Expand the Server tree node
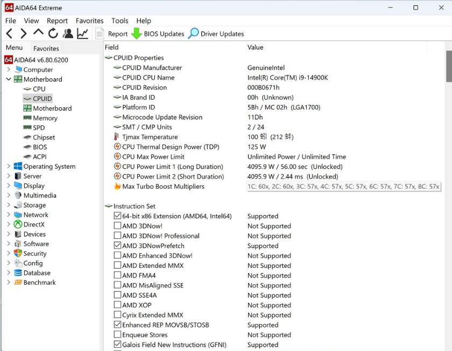This screenshot has width=452, height=351. click(x=9, y=176)
